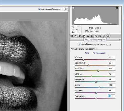124x111 pixels.
Task: Open the Effects fx panel tab
Action: point(96,36)
